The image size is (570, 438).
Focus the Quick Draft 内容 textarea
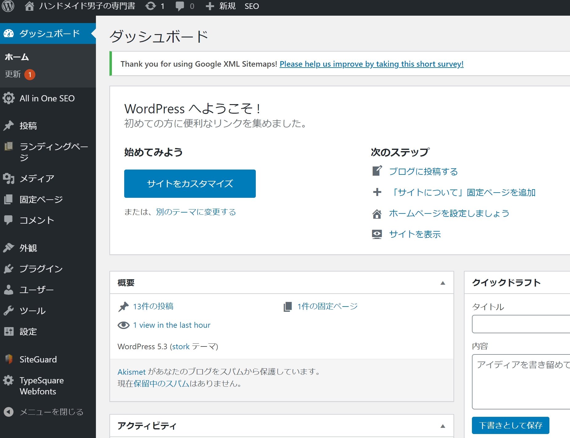coord(521,381)
